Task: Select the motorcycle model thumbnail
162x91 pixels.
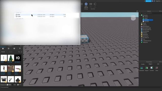Action: (x=11, y=79)
